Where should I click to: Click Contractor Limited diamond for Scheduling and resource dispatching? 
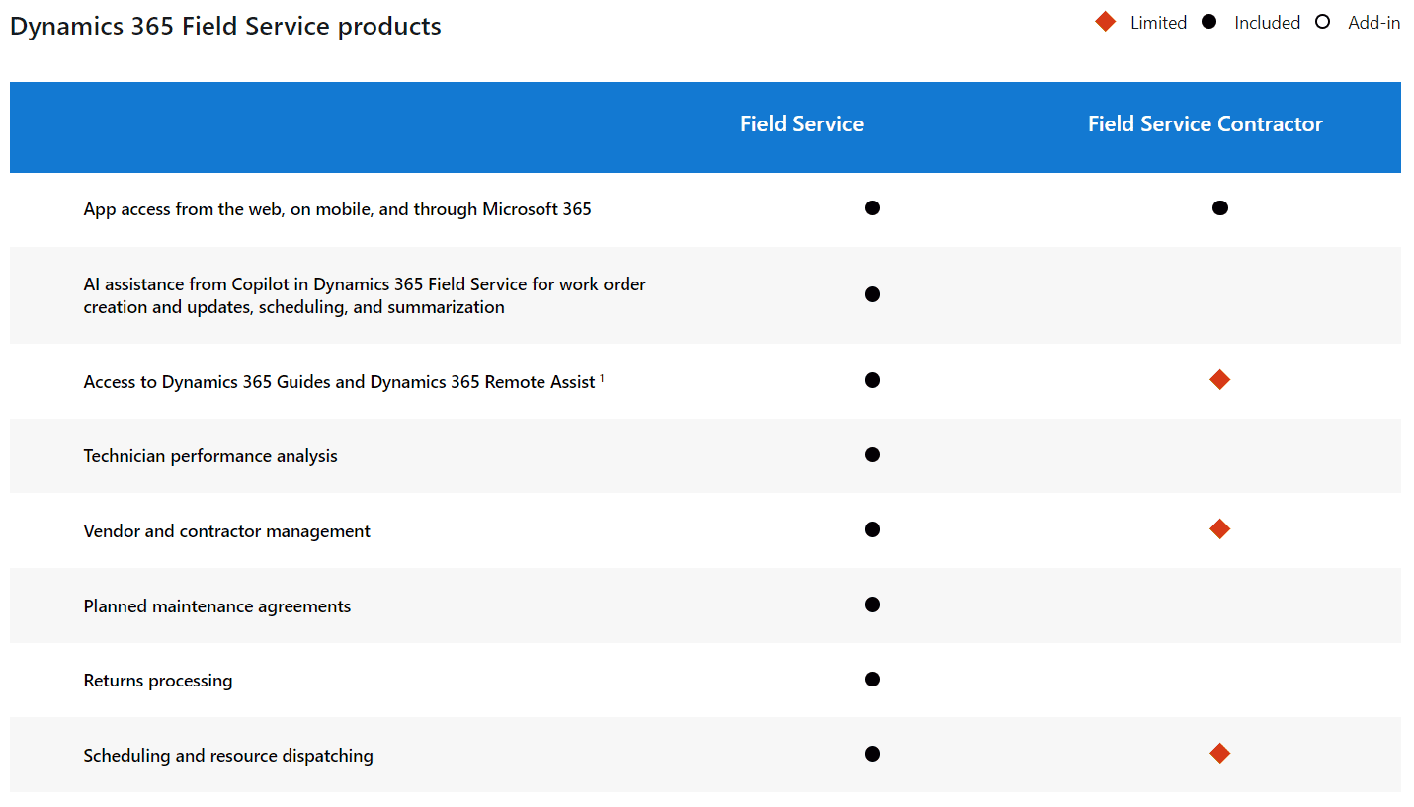1220,754
